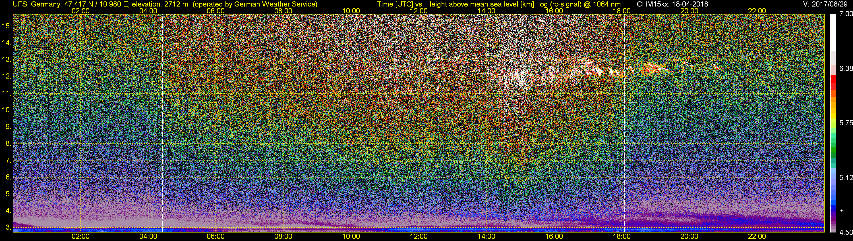The height and width of the screenshot is (241, 853).
Task: Click the 3. km height axis label
Action: coord(8,227)
